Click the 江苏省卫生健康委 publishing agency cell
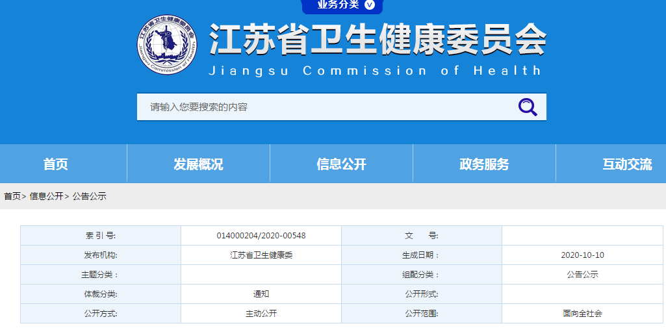The width and height of the screenshot is (666, 328). pyautogui.click(x=261, y=255)
